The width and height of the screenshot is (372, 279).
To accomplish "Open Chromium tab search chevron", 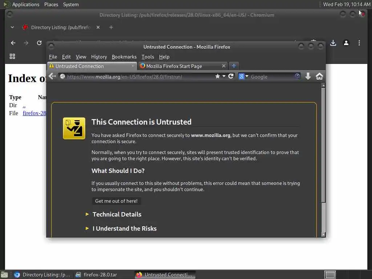I will pyautogui.click(x=12, y=27).
